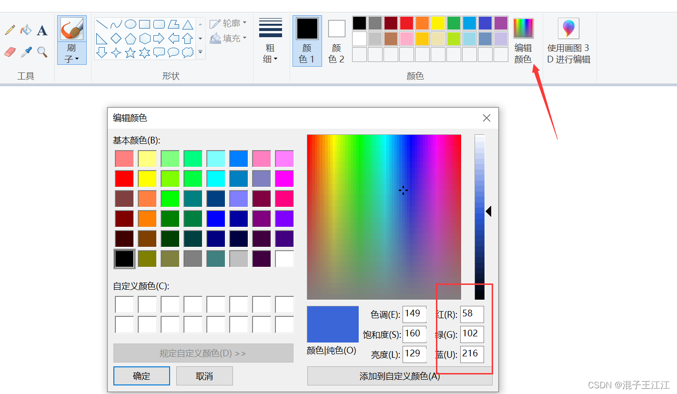Click OK (确定) button

point(141,376)
